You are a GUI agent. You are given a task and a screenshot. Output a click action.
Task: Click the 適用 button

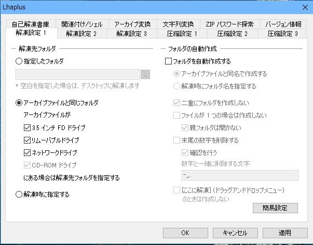pos(285,233)
